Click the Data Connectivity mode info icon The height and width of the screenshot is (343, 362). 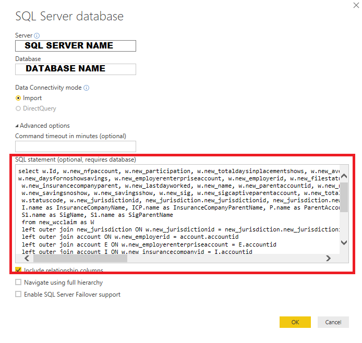pos(87,88)
